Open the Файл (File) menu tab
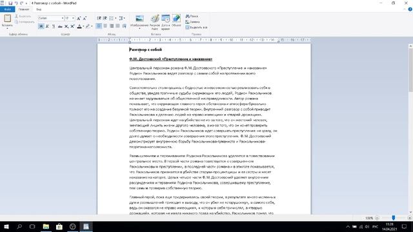 7,9
